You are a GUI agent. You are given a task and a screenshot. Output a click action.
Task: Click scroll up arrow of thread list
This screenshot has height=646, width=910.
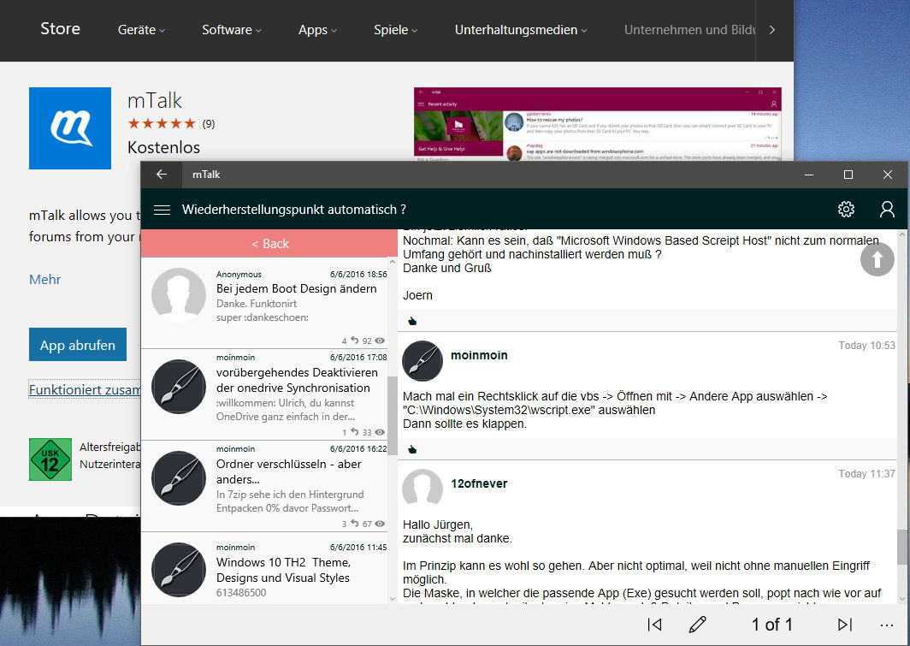(x=393, y=263)
